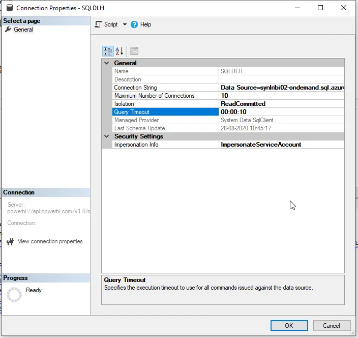
Task: Click the wrench icon beside General
Action: [8, 30]
